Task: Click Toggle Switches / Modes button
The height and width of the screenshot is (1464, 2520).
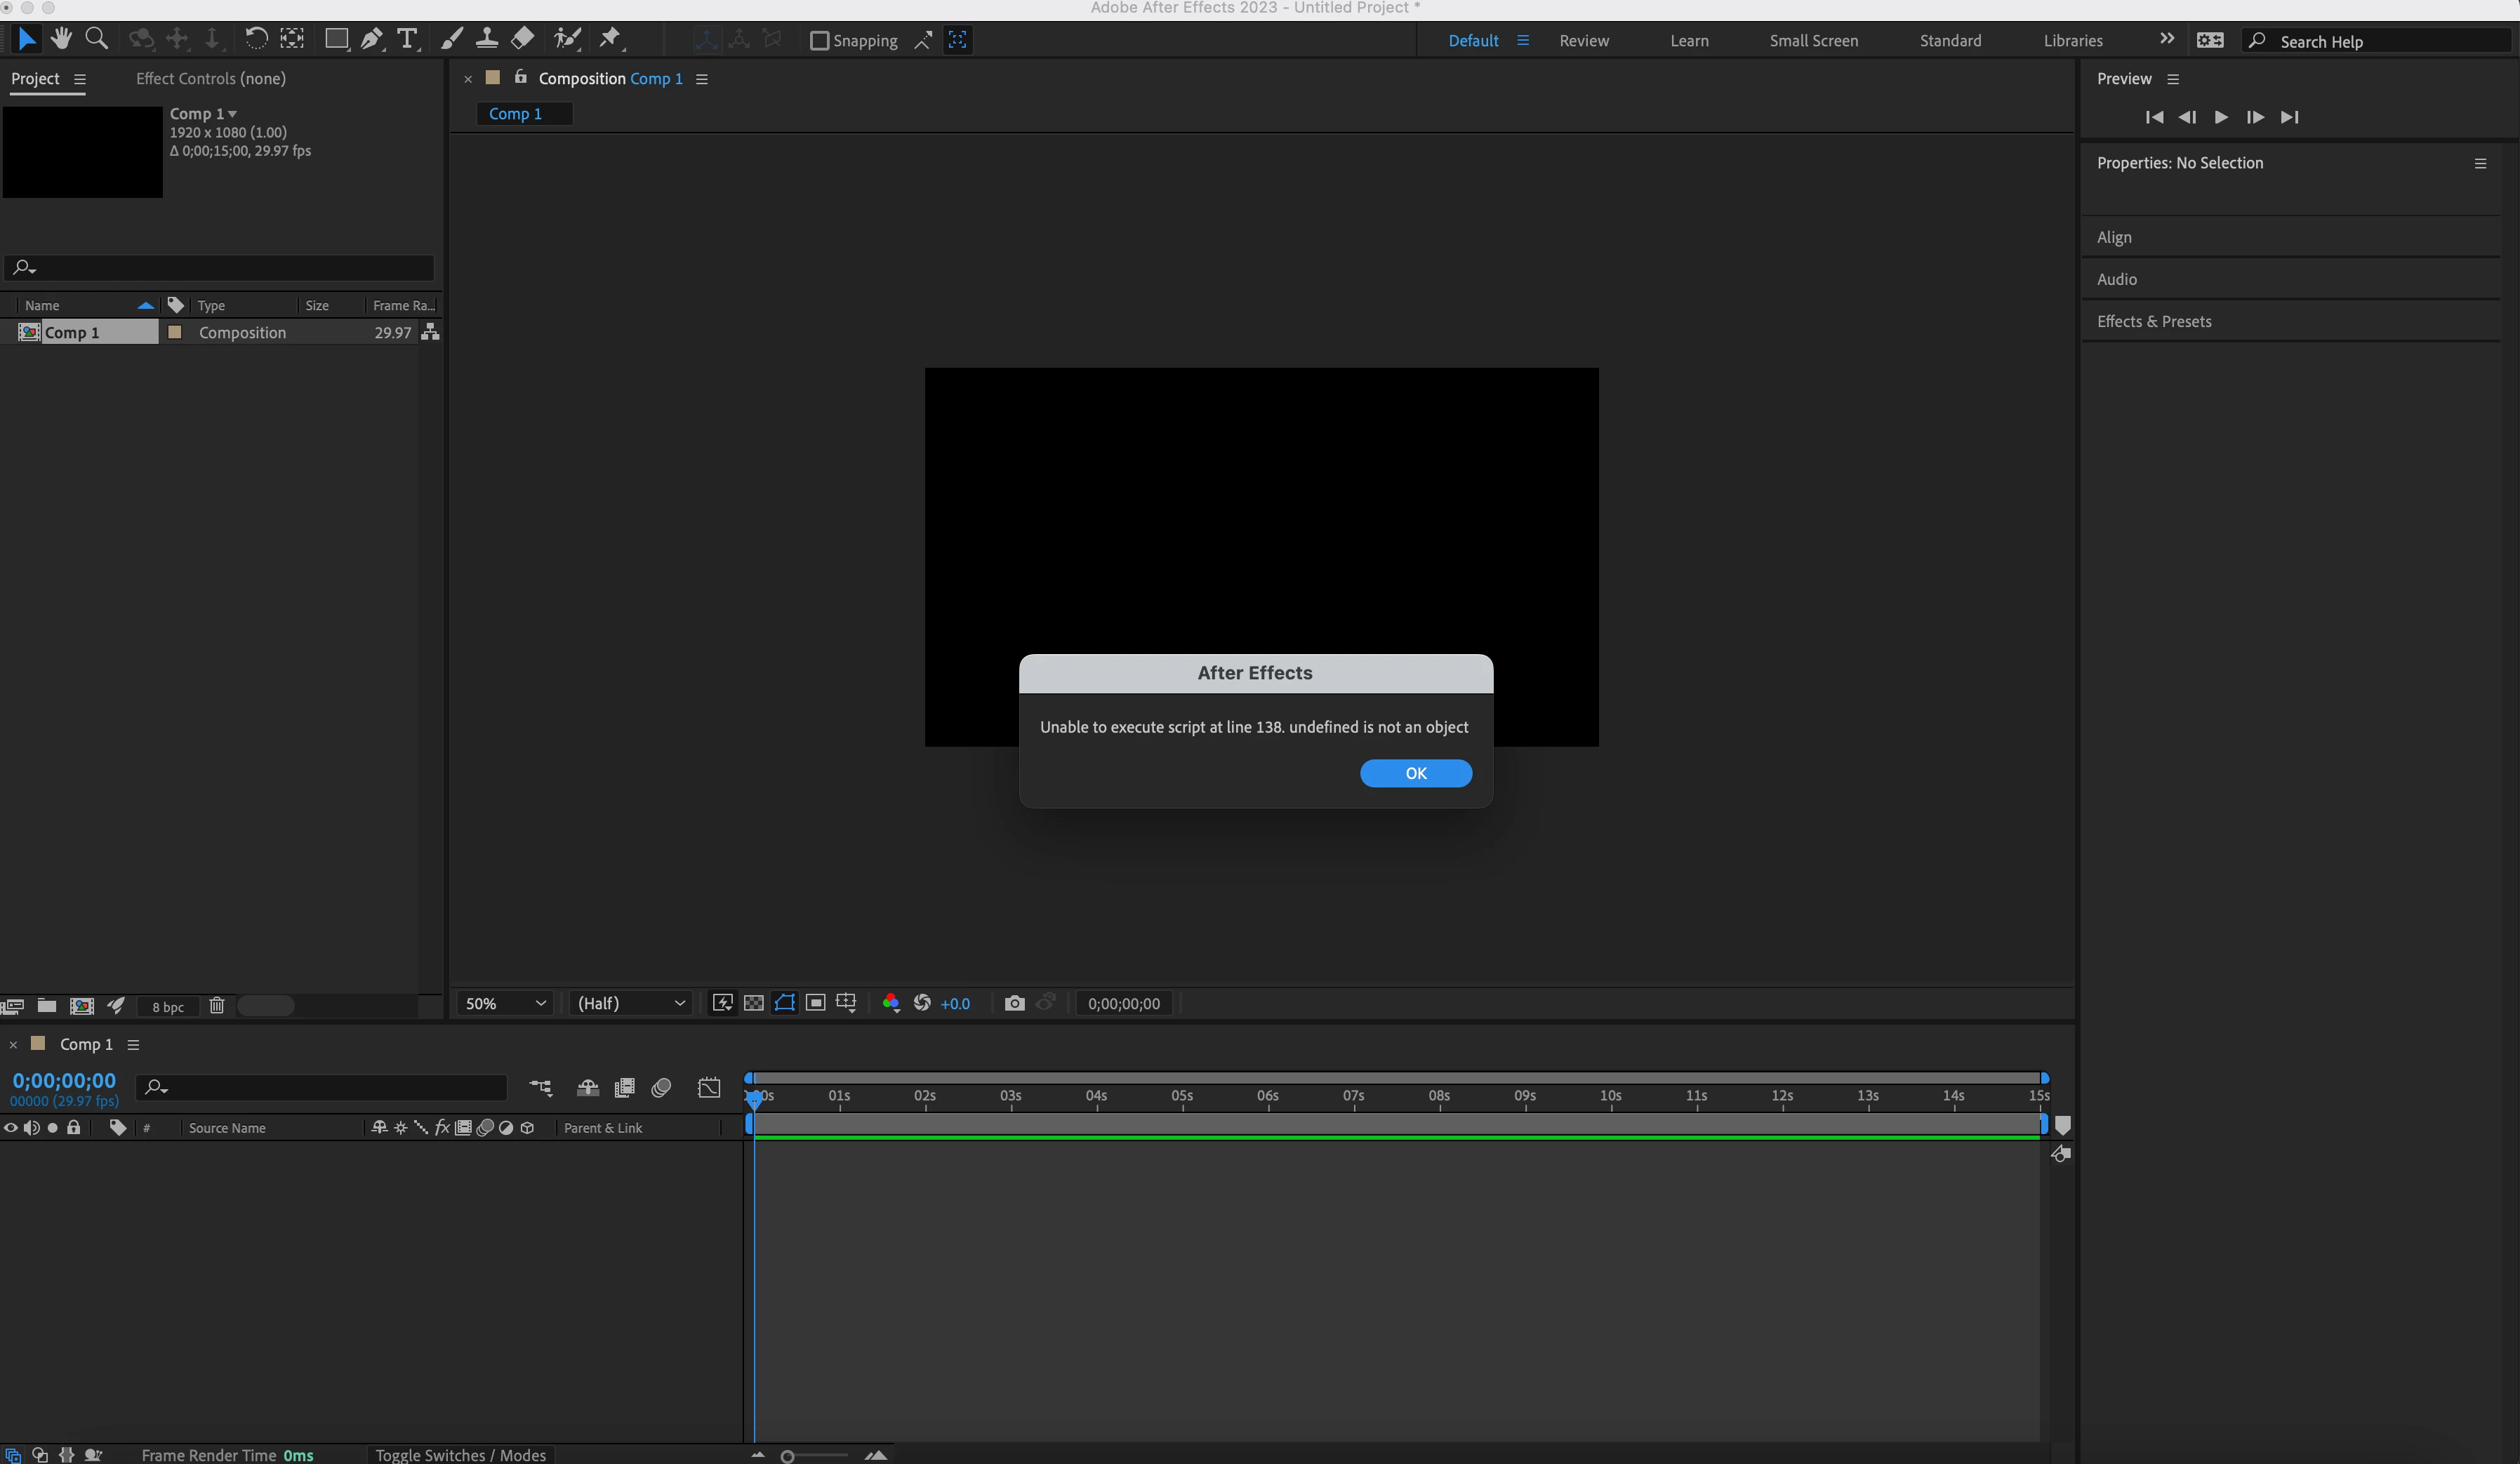Action: tap(460, 1455)
